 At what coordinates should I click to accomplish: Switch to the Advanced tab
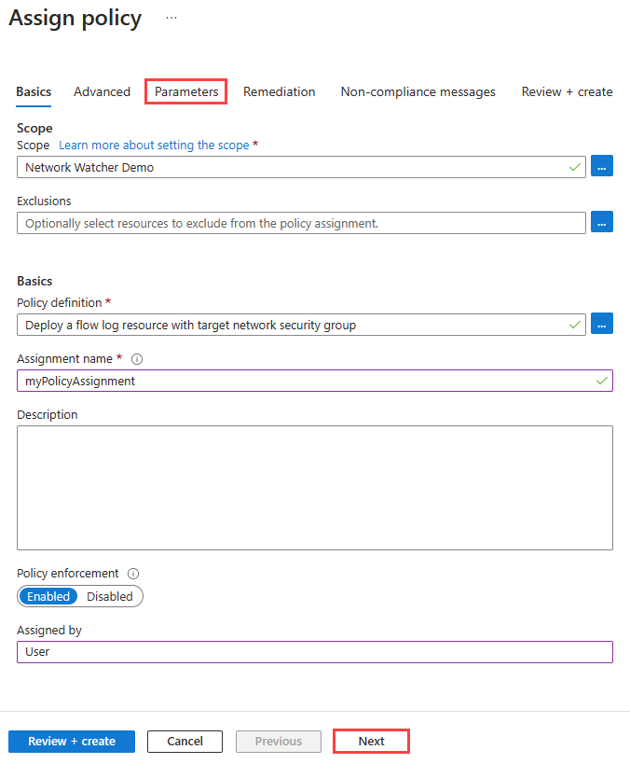coord(102,91)
